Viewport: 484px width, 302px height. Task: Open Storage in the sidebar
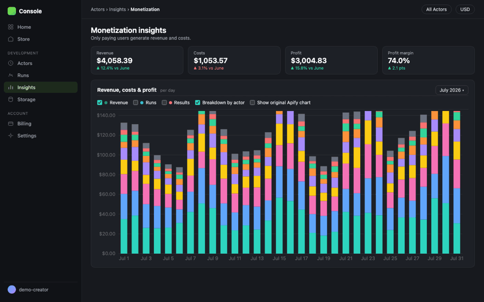[41, 99]
